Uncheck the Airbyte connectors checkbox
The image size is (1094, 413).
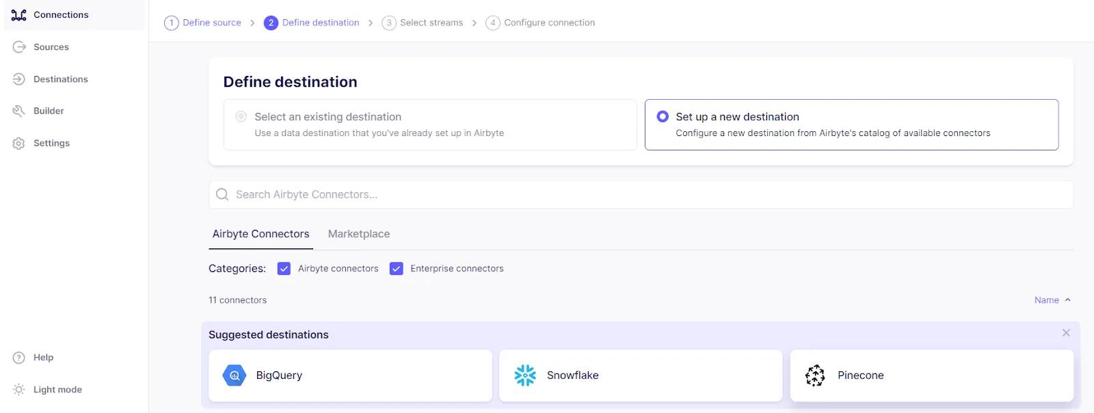click(284, 269)
